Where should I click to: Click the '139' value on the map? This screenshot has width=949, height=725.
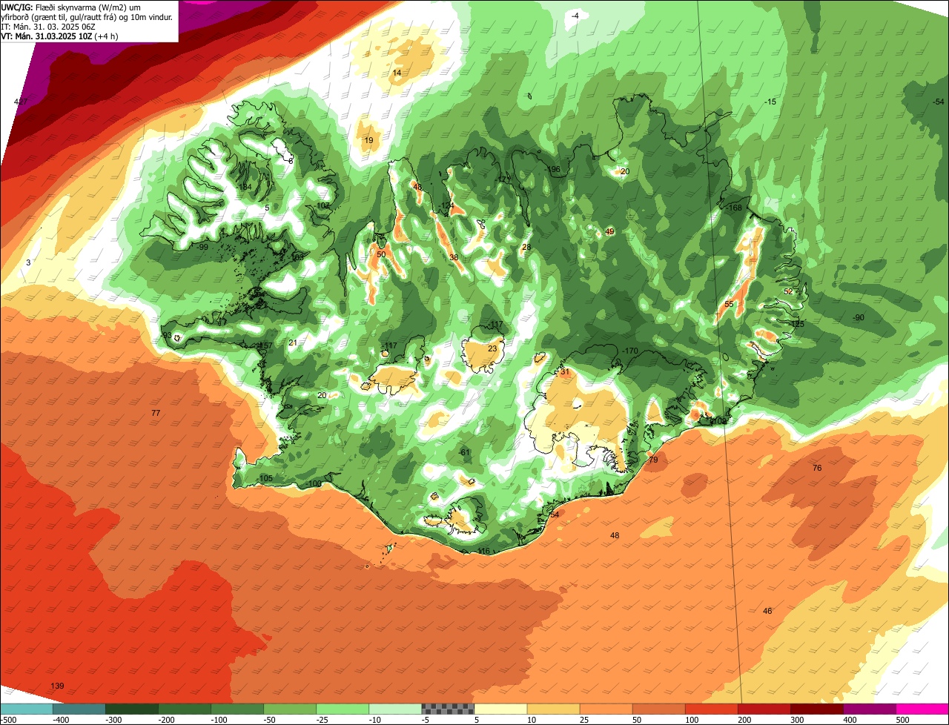point(58,686)
